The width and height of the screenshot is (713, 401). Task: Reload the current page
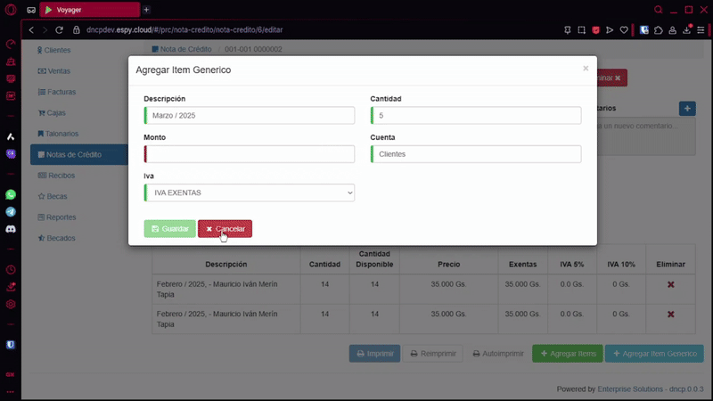(59, 29)
